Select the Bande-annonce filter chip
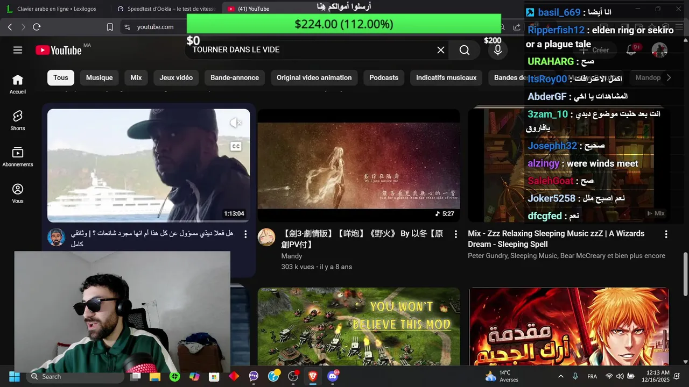Viewport: 689px width, 387px height. [235, 77]
